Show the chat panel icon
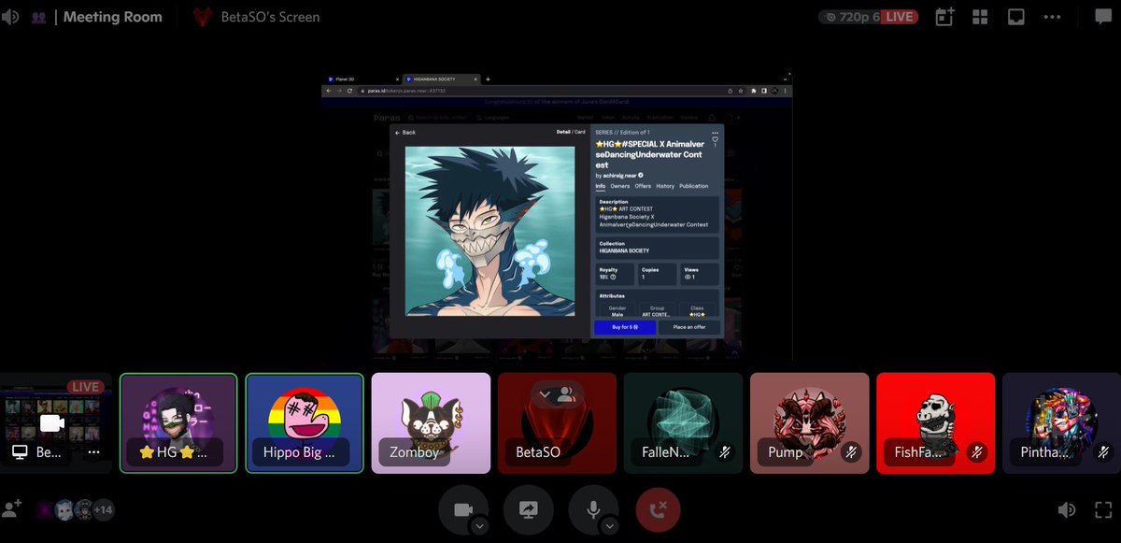 1102,17
